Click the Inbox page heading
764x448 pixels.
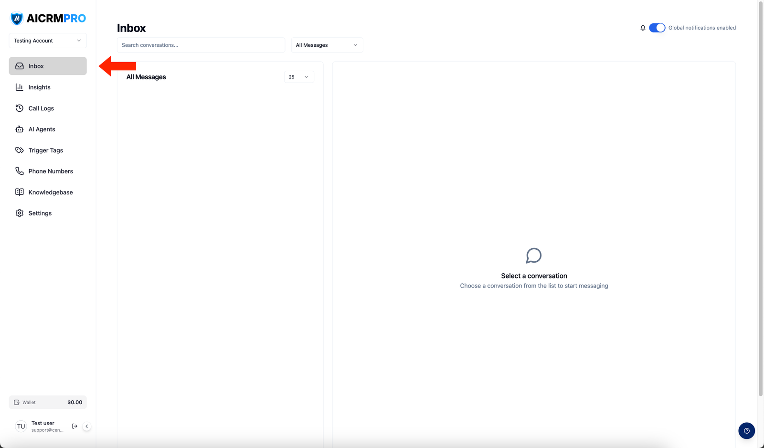click(x=131, y=28)
